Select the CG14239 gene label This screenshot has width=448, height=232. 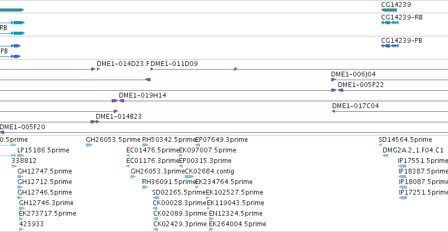396,5
